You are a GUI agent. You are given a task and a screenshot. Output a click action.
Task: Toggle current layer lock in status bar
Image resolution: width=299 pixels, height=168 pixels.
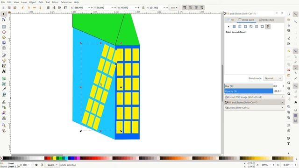[42, 165]
